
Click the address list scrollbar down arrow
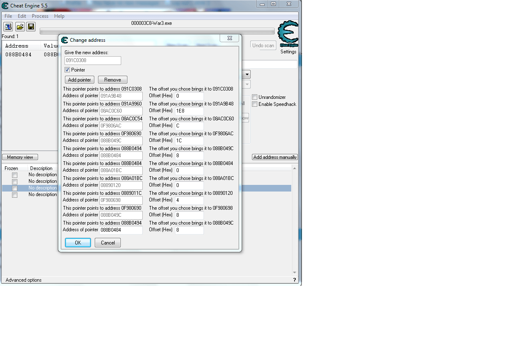[x=295, y=273]
